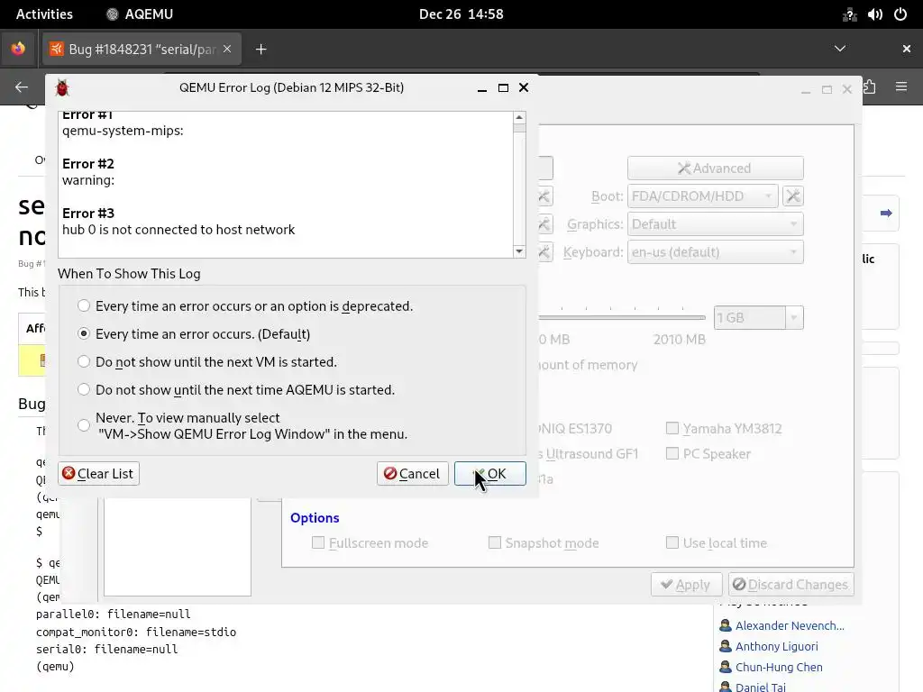The height and width of the screenshot is (692, 923).
Task: Click the memory size slider track
Action: coord(622,318)
